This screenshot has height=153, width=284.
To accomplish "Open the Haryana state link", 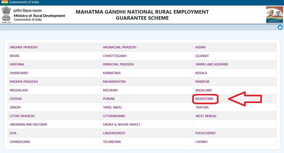I will tap(17, 64).
